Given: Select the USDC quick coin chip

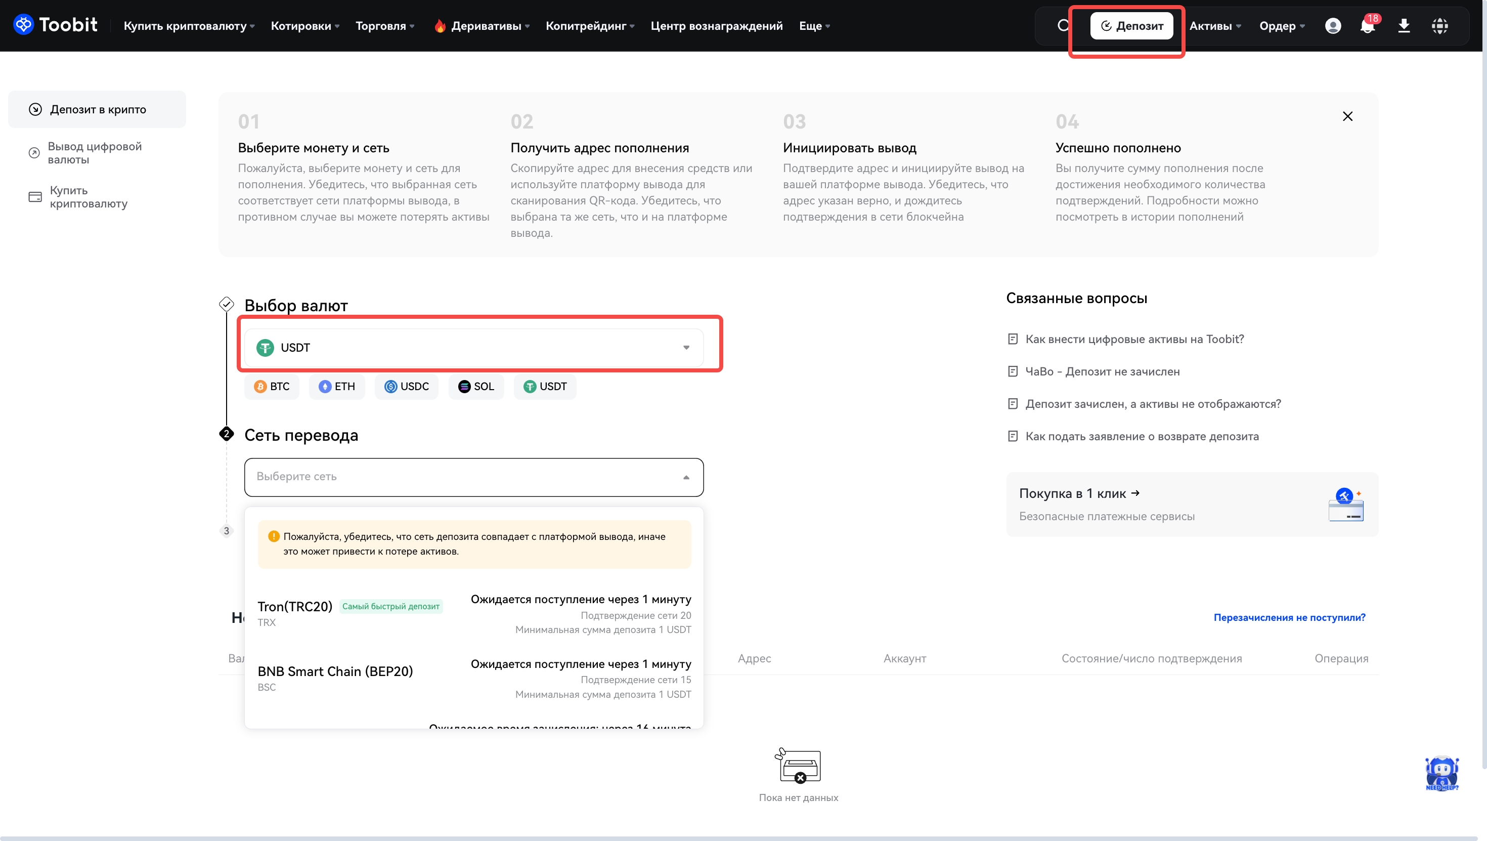Looking at the screenshot, I should pos(407,387).
